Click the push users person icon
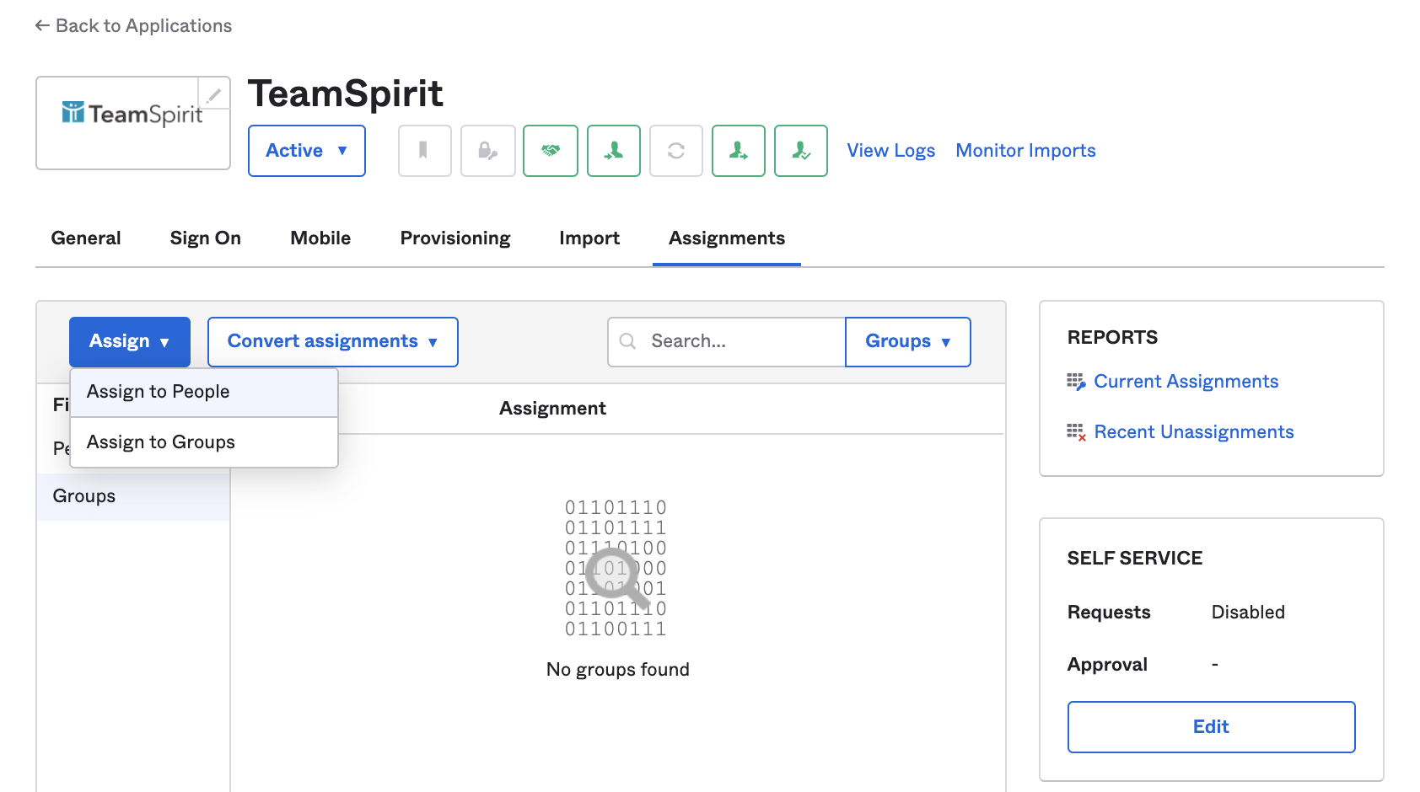The height and width of the screenshot is (792, 1420). pyautogui.click(x=738, y=151)
